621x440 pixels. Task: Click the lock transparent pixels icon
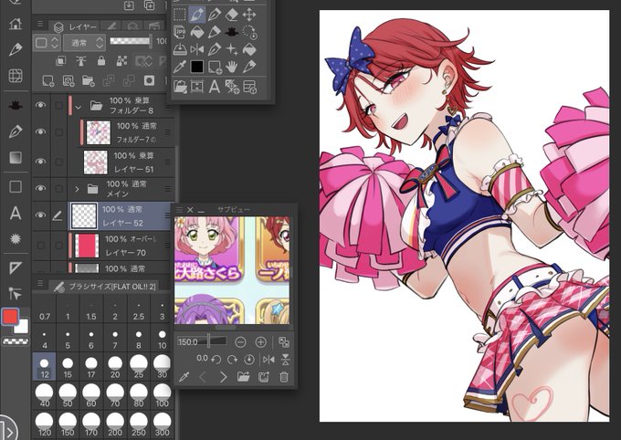(122, 60)
